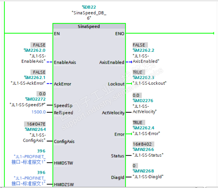Viewport: 218px width, 188px height.
Task: Click FALSE monitor value above %M2262.1
Action: [x=38, y=72]
